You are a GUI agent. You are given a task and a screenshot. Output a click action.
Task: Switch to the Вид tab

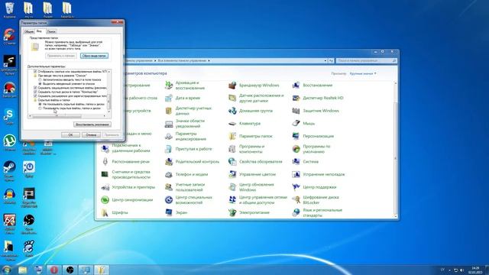(x=39, y=31)
